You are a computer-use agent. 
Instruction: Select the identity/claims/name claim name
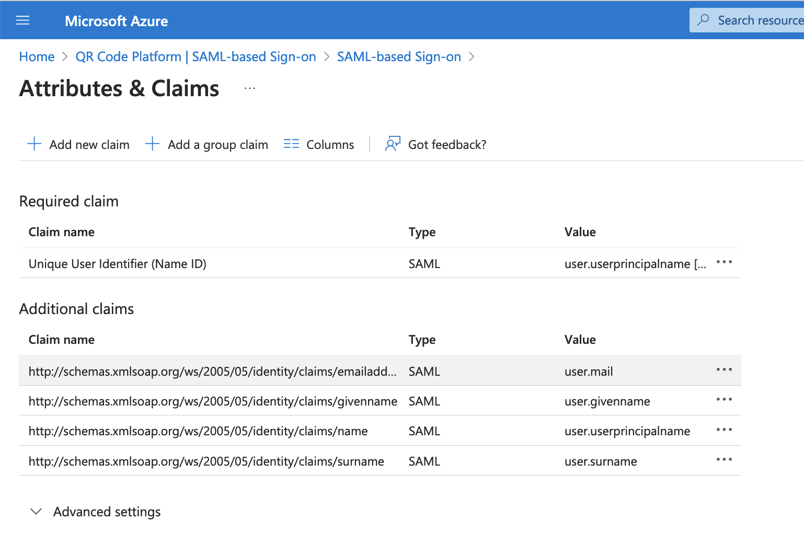(x=198, y=431)
